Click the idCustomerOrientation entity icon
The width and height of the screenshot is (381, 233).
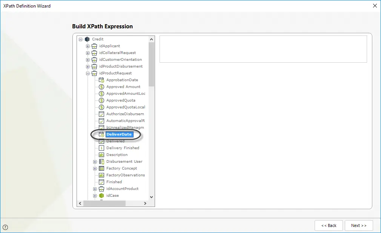94,60
